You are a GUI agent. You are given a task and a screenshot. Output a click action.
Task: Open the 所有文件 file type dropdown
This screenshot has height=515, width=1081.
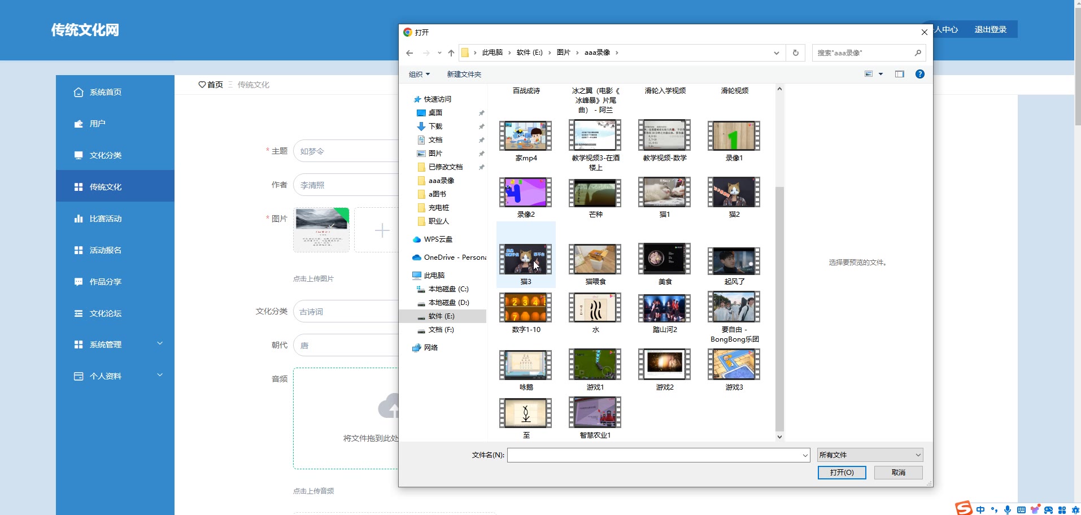click(x=869, y=455)
